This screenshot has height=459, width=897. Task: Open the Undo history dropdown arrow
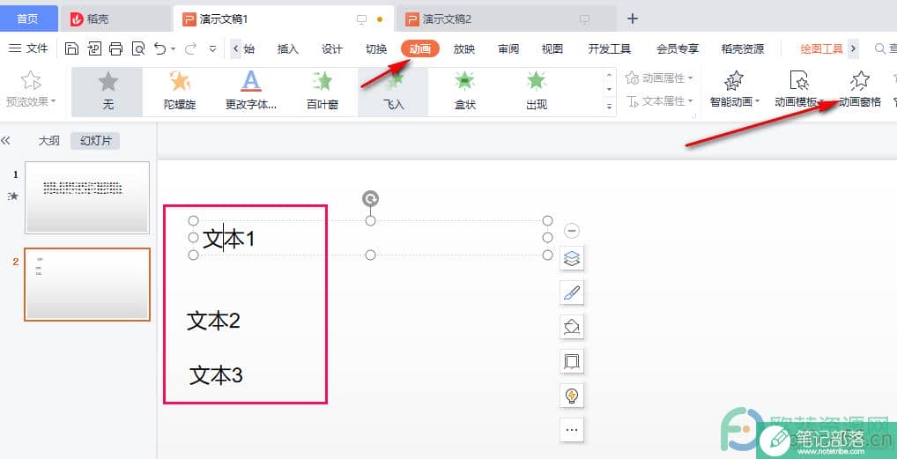click(x=174, y=49)
